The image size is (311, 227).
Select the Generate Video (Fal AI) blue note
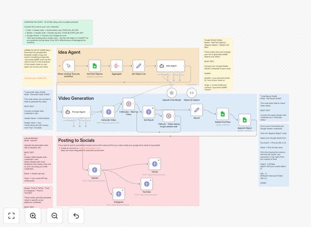pyautogui.click(x=38, y=110)
